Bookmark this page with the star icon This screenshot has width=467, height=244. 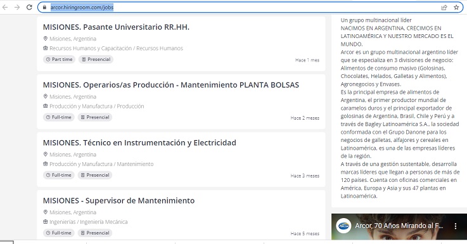pyautogui.click(x=456, y=8)
